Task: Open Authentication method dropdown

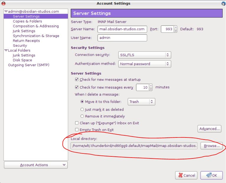Action: coord(145,64)
